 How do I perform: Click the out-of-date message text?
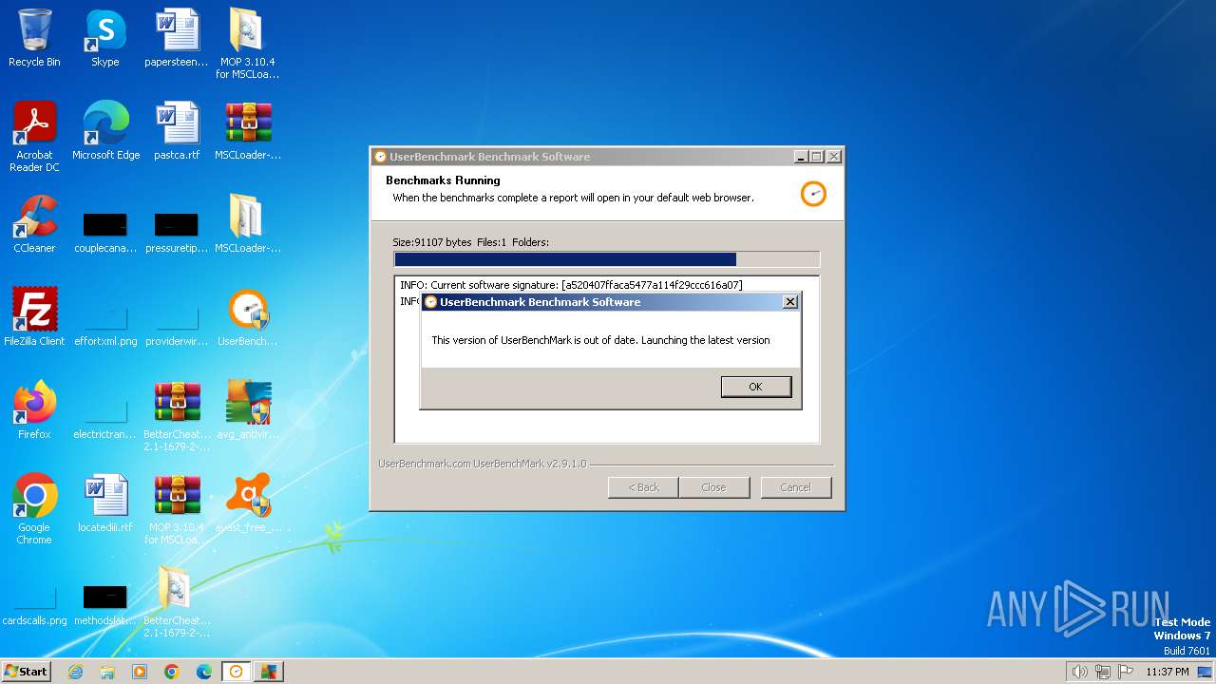pos(600,340)
